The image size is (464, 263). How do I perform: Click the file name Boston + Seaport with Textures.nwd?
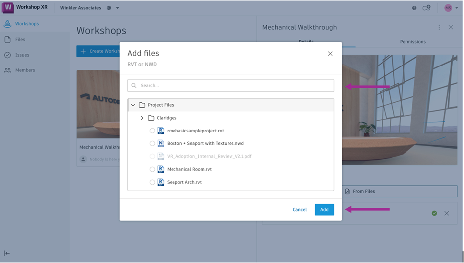(205, 143)
